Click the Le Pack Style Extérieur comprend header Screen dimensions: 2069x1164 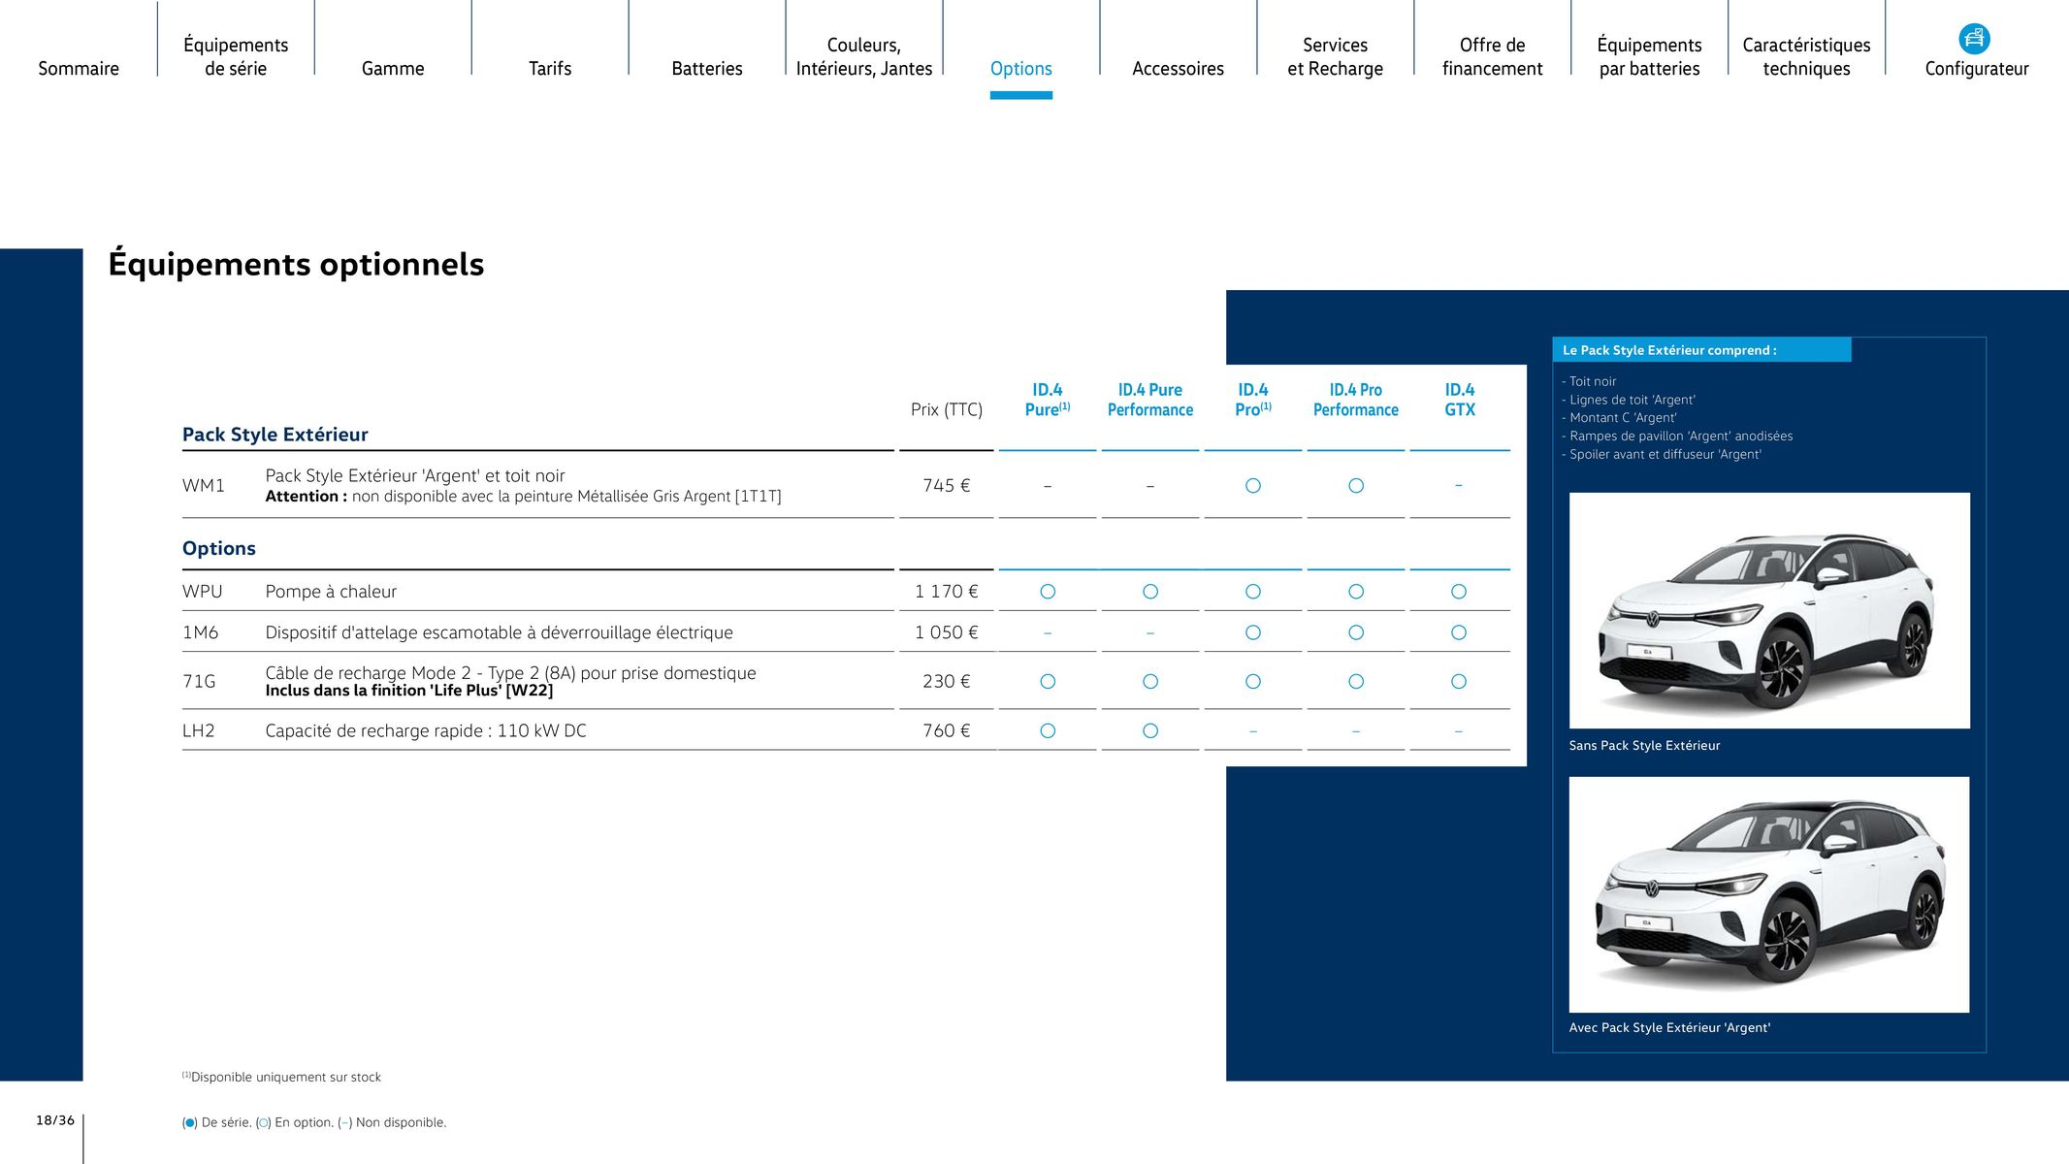[x=1701, y=350]
